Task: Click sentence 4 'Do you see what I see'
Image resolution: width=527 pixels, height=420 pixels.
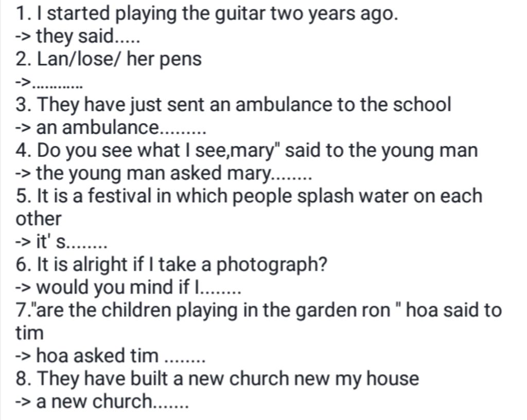Action: coord(247,150)
